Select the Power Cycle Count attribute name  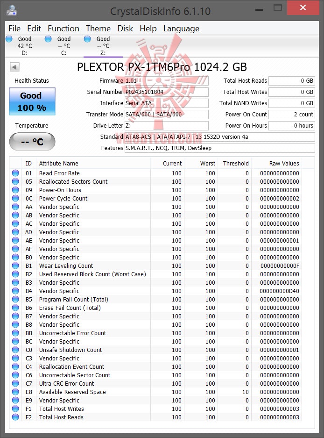pyautogui.click(x=63, y=198)
